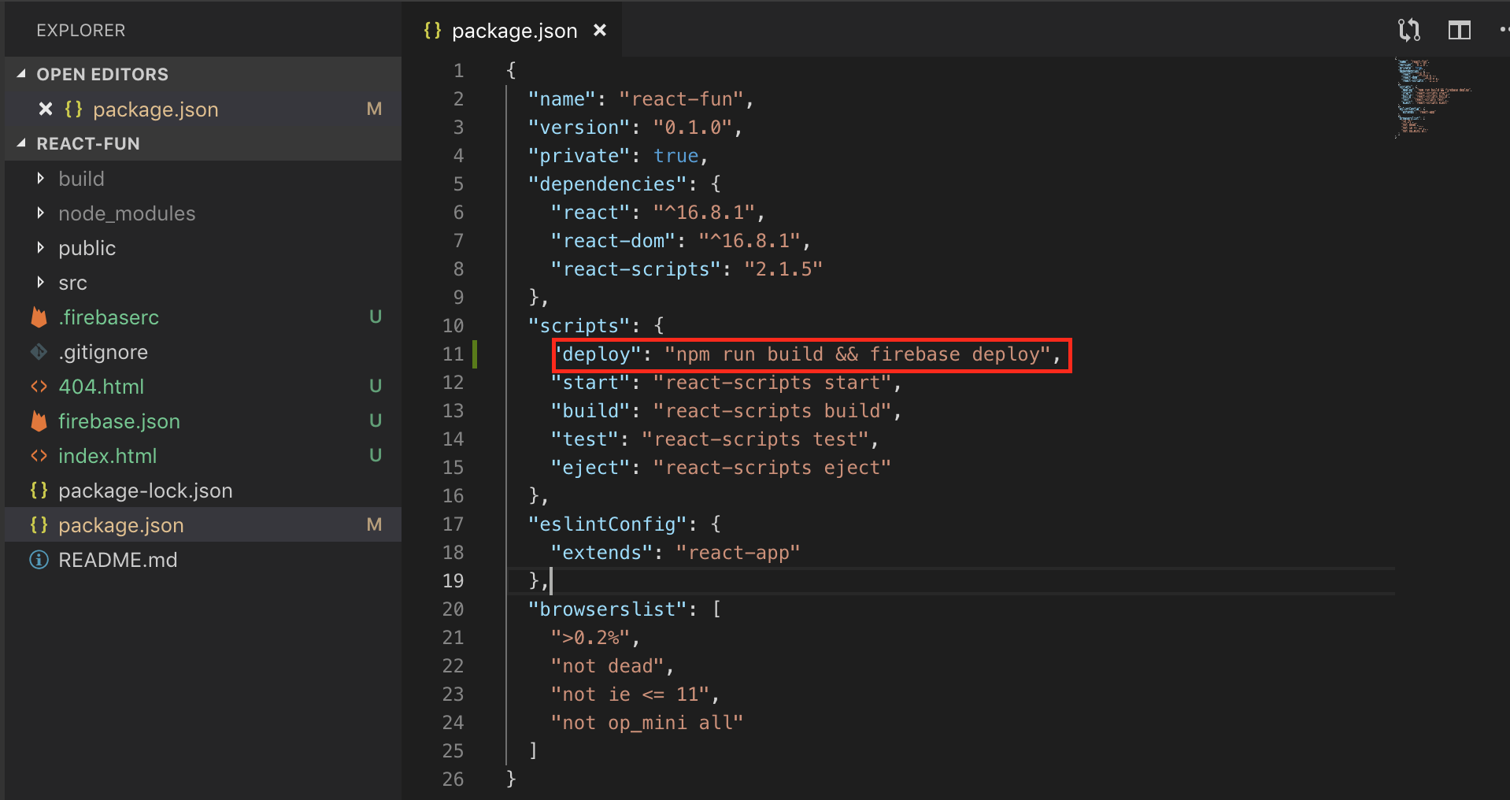The image size is (1510, 800).
Task: Click the U status badge for index.html
Action: (376, 456)
